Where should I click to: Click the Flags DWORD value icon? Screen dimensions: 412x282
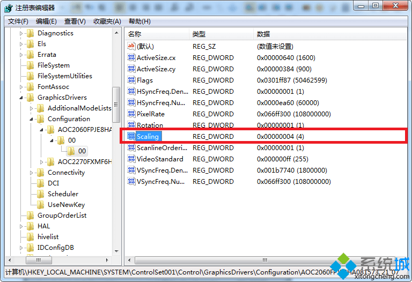click(131, 80)
